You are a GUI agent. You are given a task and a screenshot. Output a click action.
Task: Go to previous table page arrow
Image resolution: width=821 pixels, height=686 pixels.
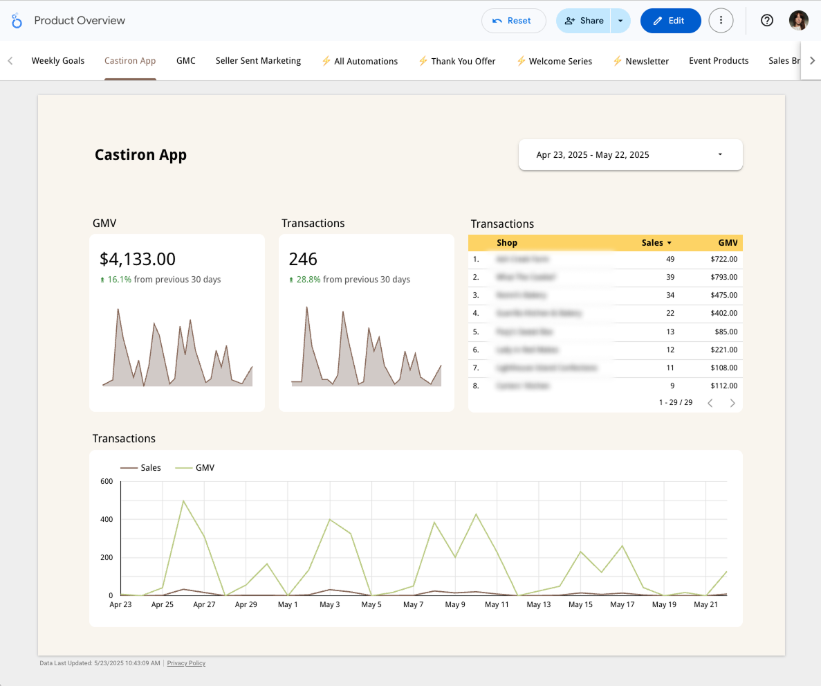tap(710, 403)
